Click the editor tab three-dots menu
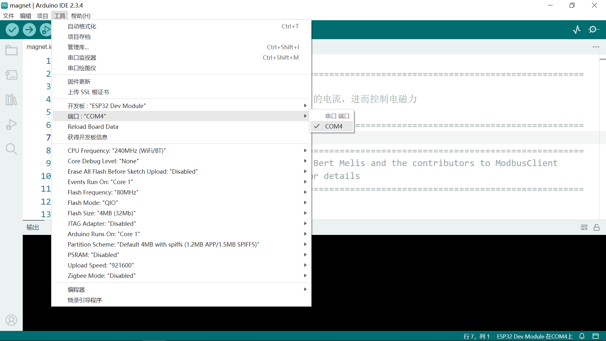Image resolution: width=606 pixels, height=341 pixels. [x=596, y=47]
